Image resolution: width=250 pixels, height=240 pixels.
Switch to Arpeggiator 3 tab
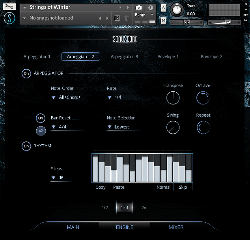click(x=124, y=57)
